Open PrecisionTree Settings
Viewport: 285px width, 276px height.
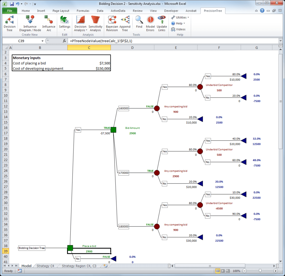(65, 23)
